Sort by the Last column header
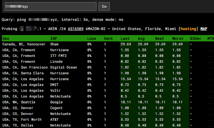Viewport: 214px width, 128px height. [125, 39]
